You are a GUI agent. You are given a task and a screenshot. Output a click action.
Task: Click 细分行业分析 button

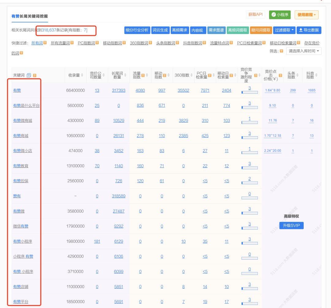coord(137,30)
